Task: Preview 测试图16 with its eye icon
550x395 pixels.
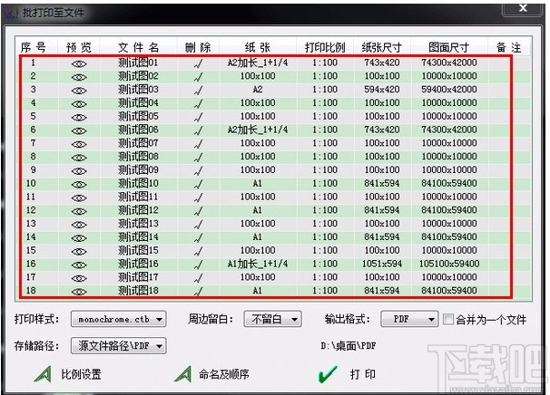Action: point(79,265)
